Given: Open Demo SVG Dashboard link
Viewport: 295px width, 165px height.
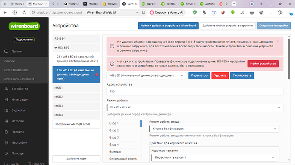Looking at the screenshot, I should coord(19,79).
